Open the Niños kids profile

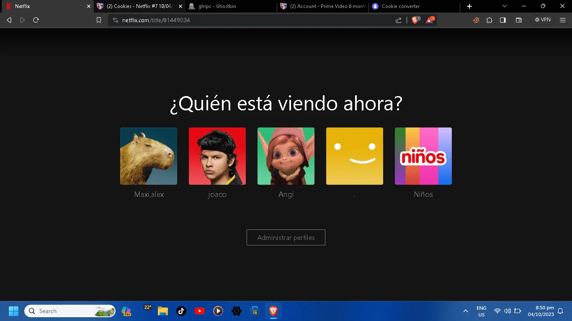click(x=423, y=156)
